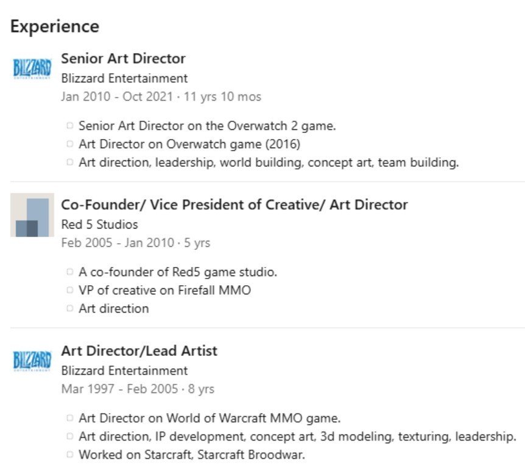
Task: Select the Experience section heading
Action: pyautogui.click(x=55, y=26)
